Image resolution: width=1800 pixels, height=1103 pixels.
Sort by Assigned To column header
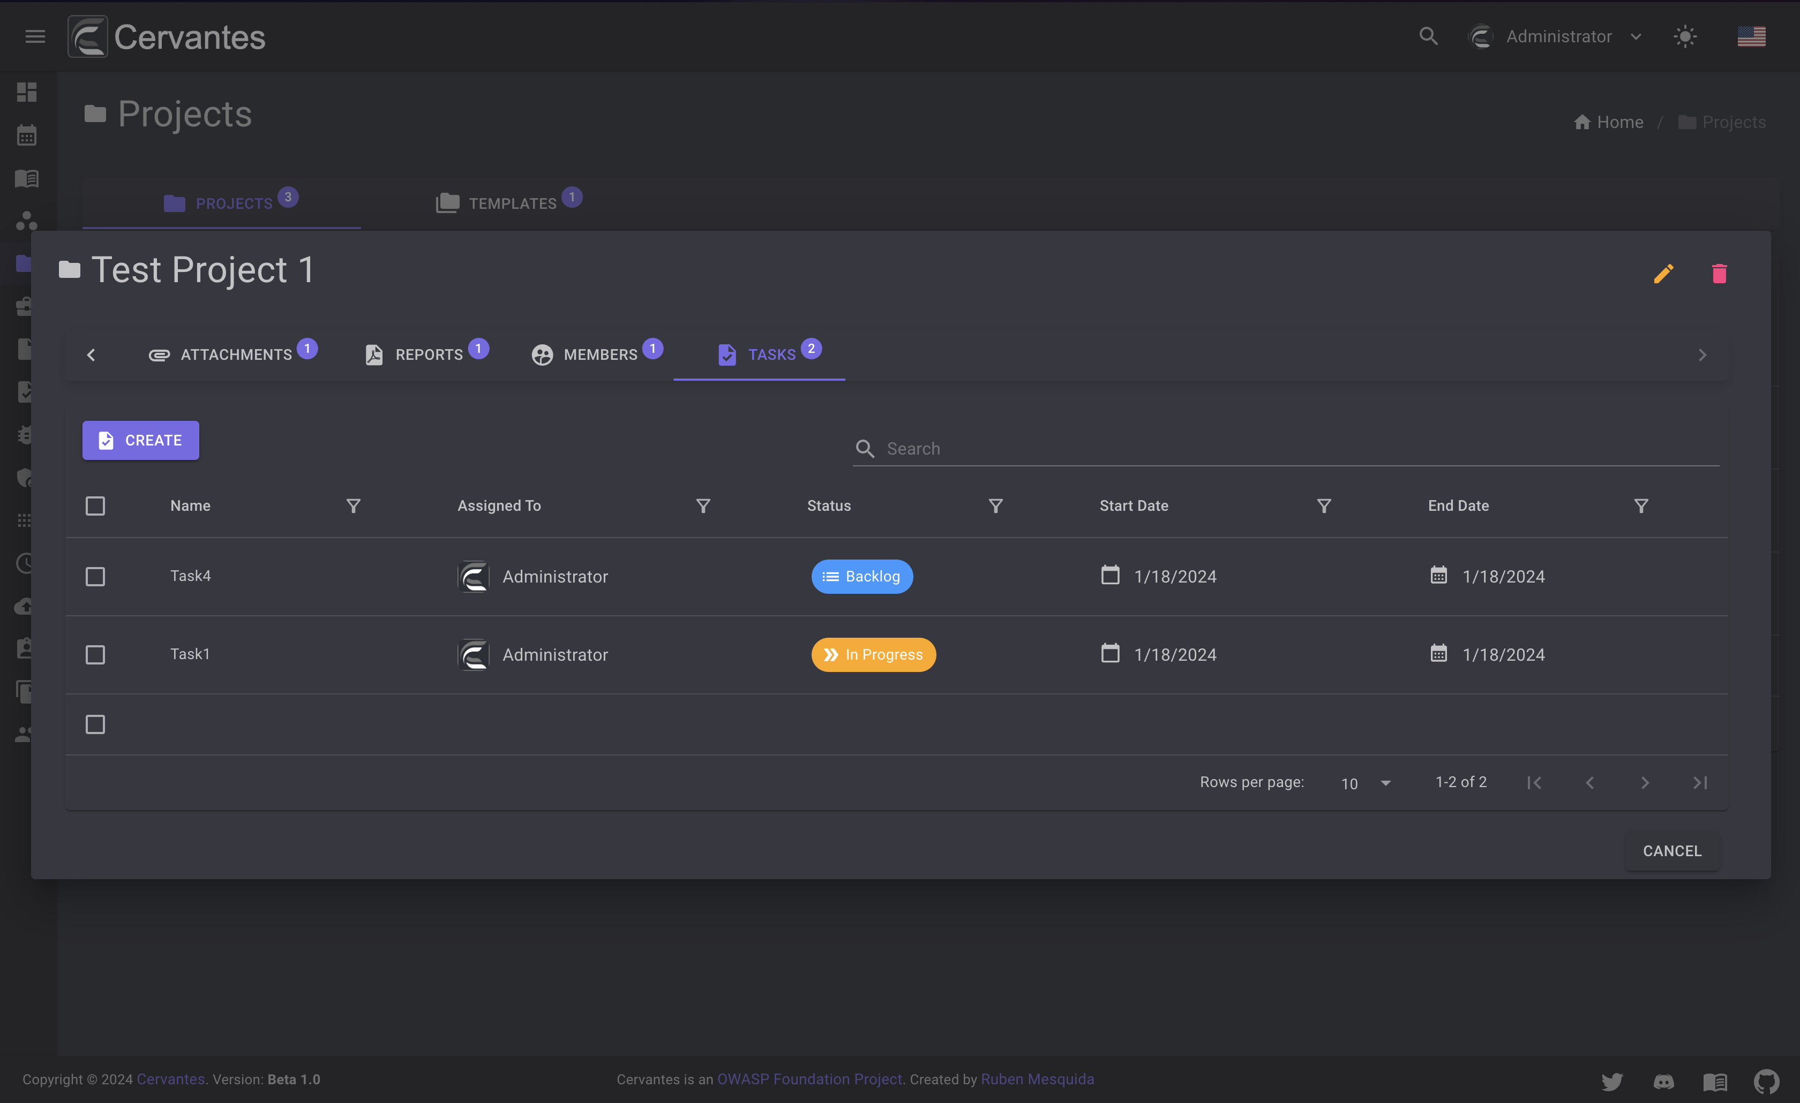(x=499, y=506)
